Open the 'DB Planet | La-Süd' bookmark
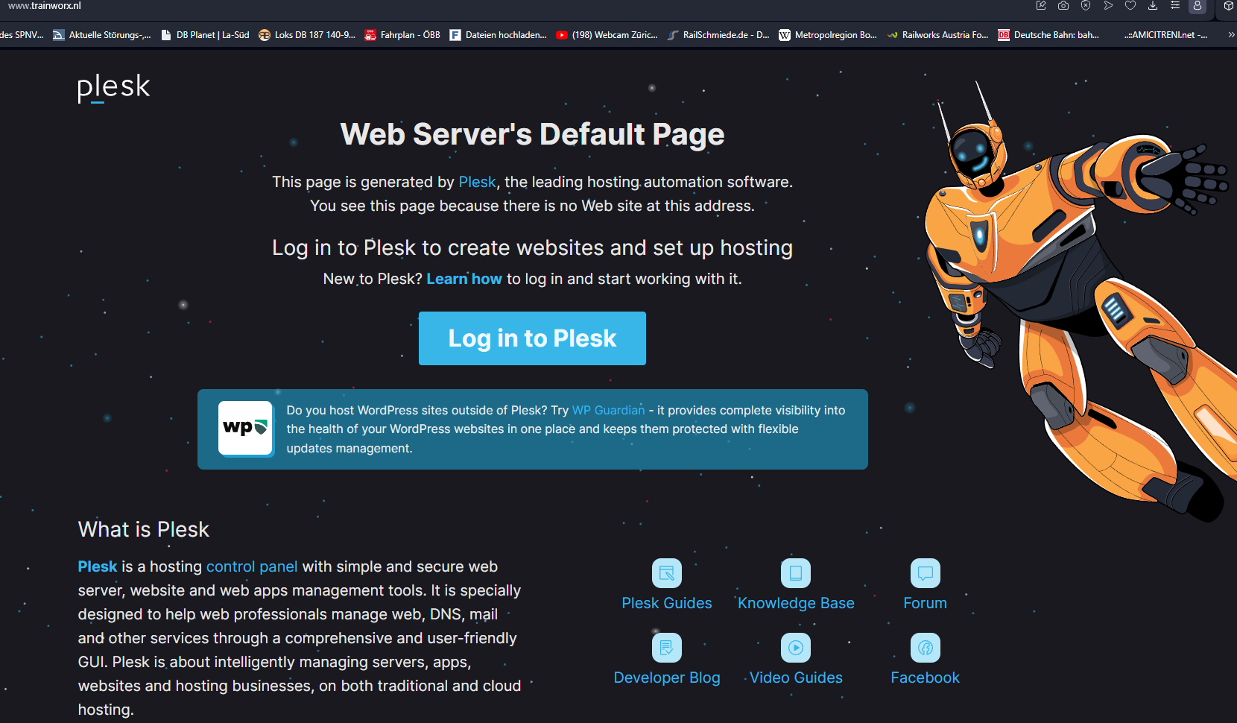 [205, 35]
